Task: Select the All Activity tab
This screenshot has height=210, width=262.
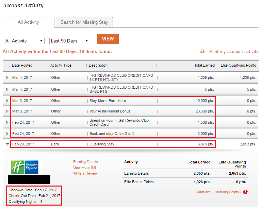Action: [x=28, y=22]
